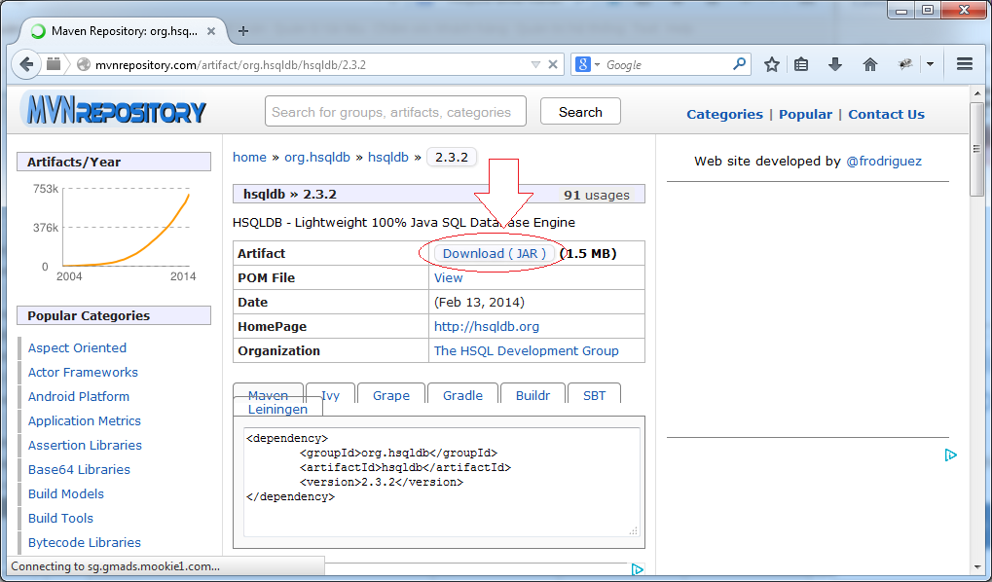Open Aspect Oriented category
This screenshot has height=582, width=992.
[77, 348]
